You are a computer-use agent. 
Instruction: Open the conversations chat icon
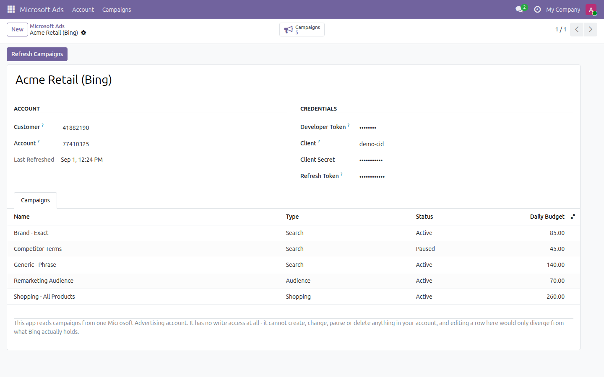pyautogui.click(x=519, y=9)
